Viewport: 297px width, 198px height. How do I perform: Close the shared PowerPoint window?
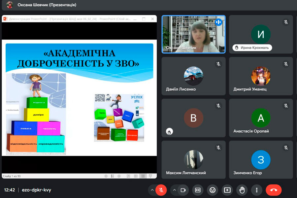(152, 19)
